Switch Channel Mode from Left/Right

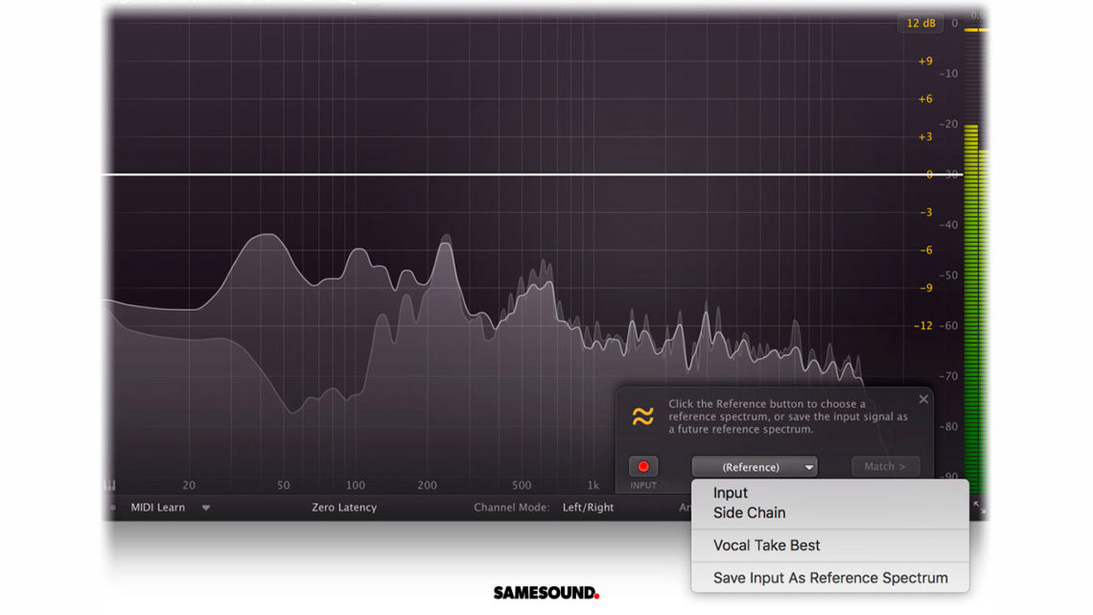coord(589,508)
